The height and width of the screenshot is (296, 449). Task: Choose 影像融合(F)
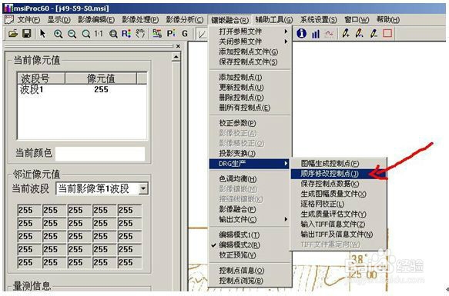click(x=250, y=209)
